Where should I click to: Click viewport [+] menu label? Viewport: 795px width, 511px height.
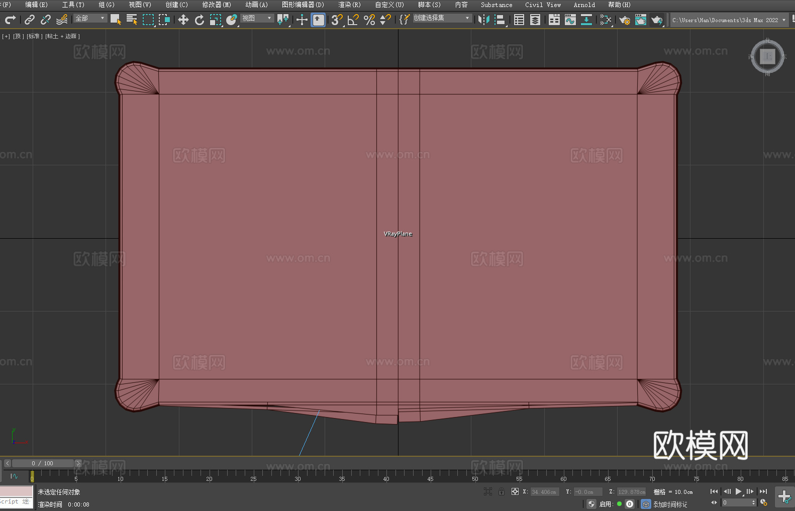click(x=6, y=36)
